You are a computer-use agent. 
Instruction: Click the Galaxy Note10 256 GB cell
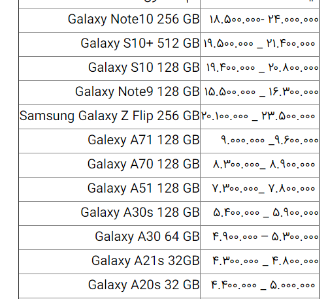click(x=109, y=20)
